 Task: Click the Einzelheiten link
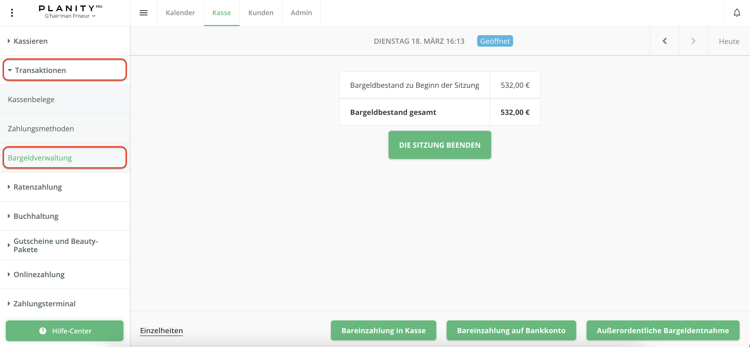click(x=161, y=330)
